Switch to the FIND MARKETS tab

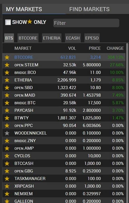click(x=89, y=9)
